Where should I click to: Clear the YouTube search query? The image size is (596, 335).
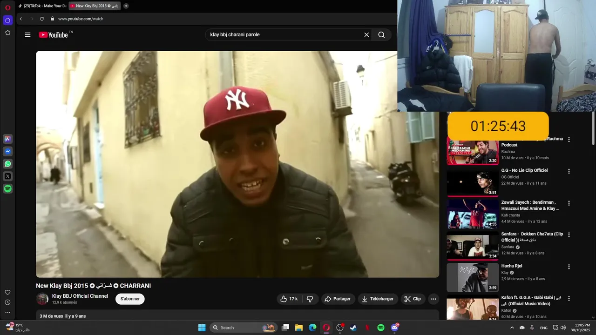coord(366,35)
